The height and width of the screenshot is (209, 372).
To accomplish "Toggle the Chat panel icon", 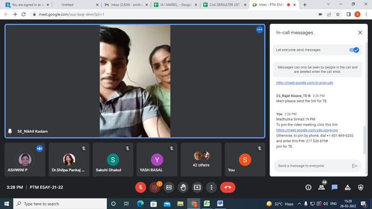I will point(334,188).
